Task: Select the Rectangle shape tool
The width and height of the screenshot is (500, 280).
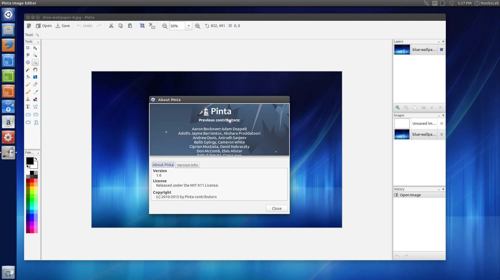Action: point(28,115)
